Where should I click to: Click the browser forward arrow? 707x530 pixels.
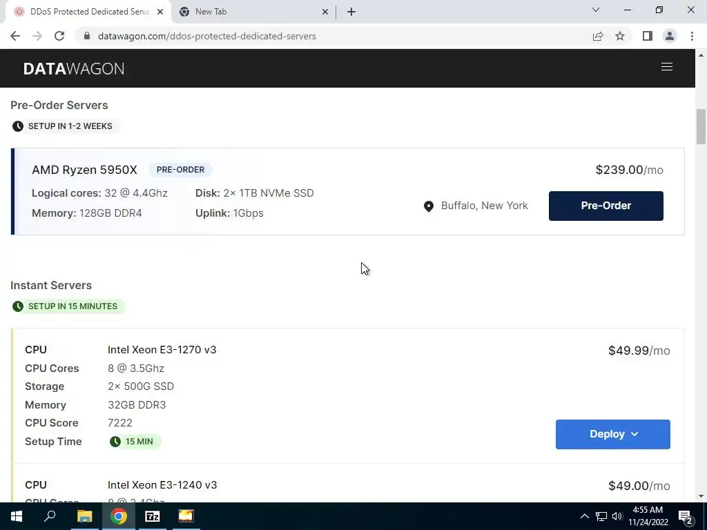(x=37, y=36)
